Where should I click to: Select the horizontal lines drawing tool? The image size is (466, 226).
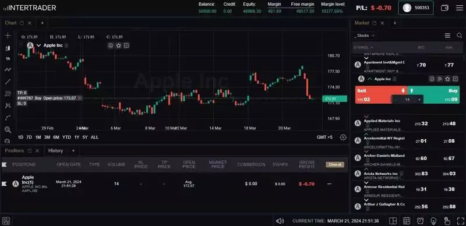(8, 94)
